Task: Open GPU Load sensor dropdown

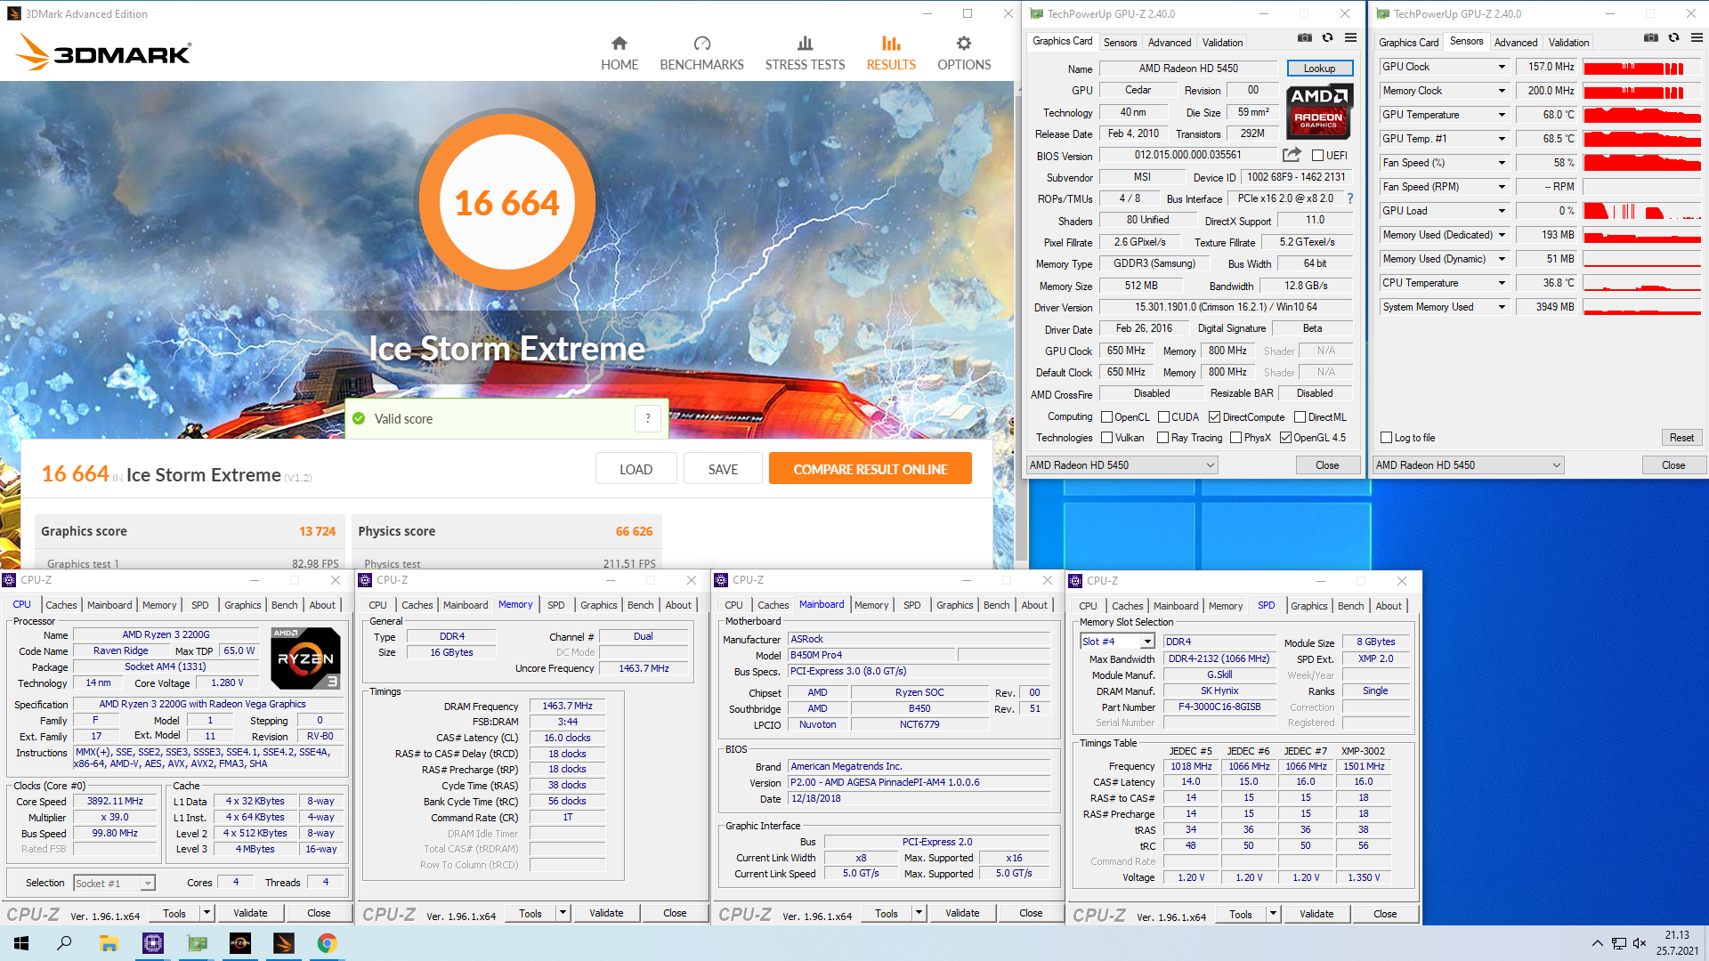Action: click(x=1502, y=211)
